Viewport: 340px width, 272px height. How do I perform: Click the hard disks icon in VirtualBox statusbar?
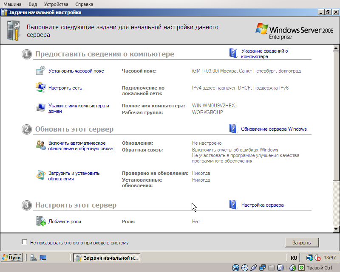point(236,268)
